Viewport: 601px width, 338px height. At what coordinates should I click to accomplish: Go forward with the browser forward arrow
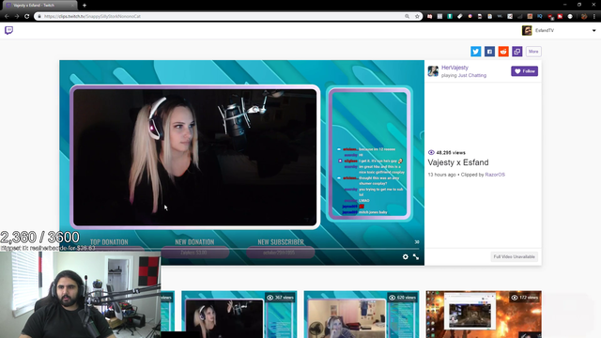17,17
